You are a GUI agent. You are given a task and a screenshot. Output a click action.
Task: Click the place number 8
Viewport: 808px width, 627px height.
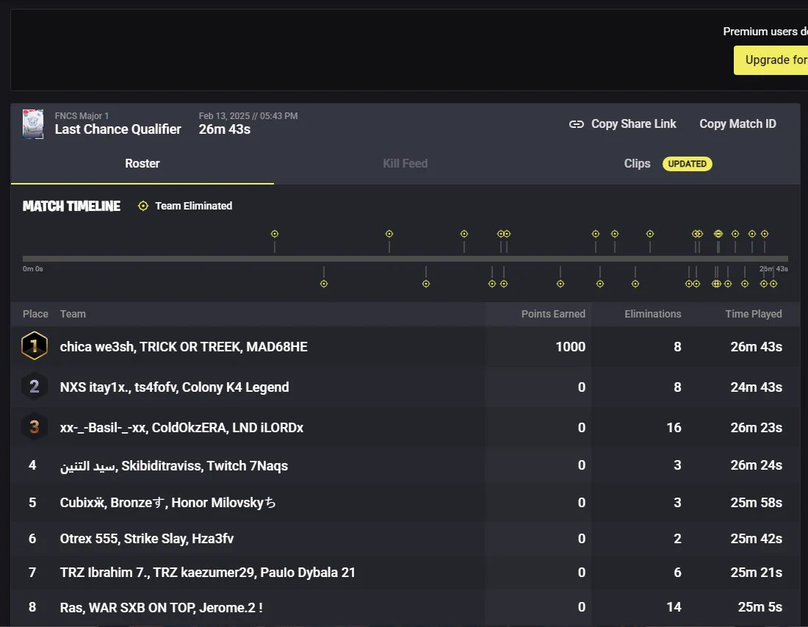32,607
